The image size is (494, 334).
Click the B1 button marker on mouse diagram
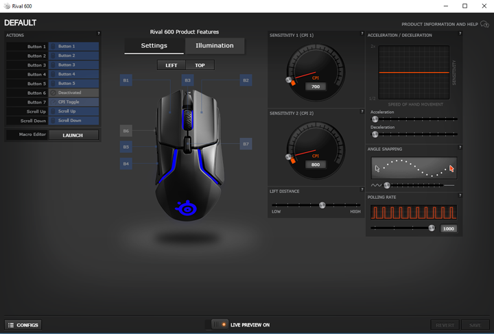[126, 80]
